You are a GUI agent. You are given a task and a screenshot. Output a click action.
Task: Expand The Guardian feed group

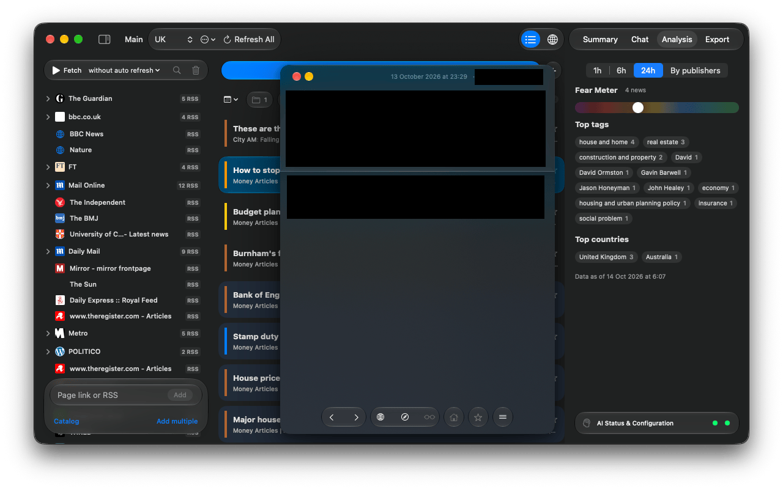click(x=48, y=98)
